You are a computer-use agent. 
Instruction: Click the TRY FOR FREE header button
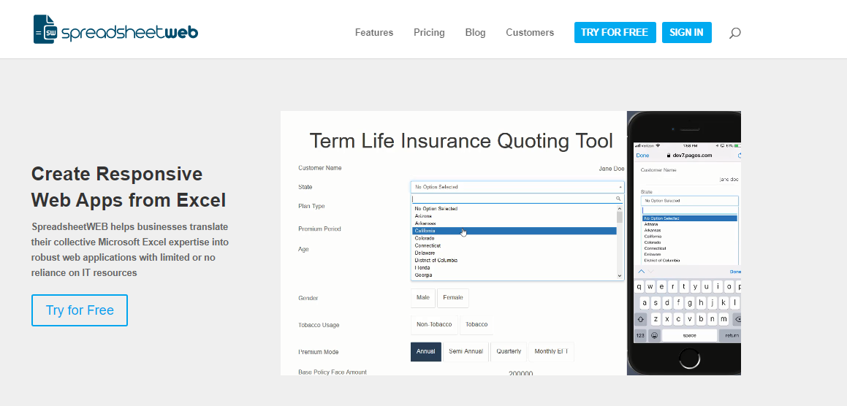point(615,33)
